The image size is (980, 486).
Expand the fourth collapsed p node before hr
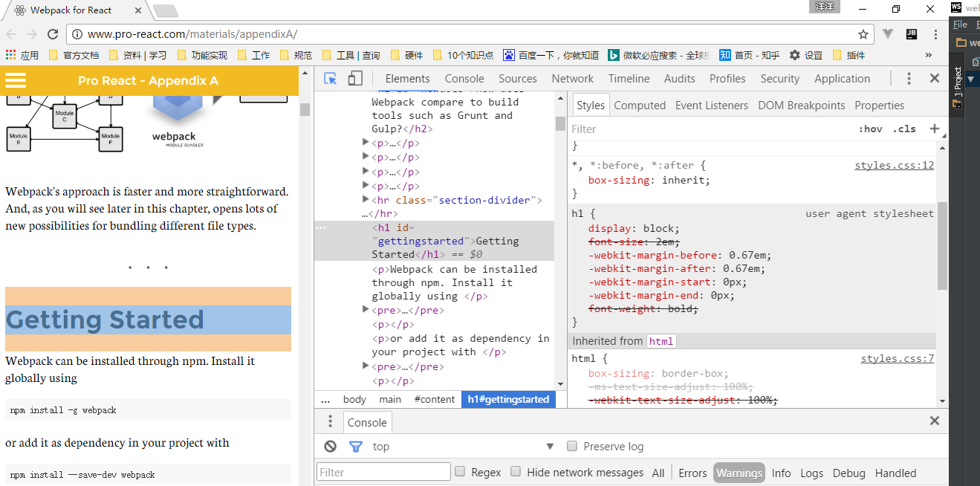coord(366,185)
